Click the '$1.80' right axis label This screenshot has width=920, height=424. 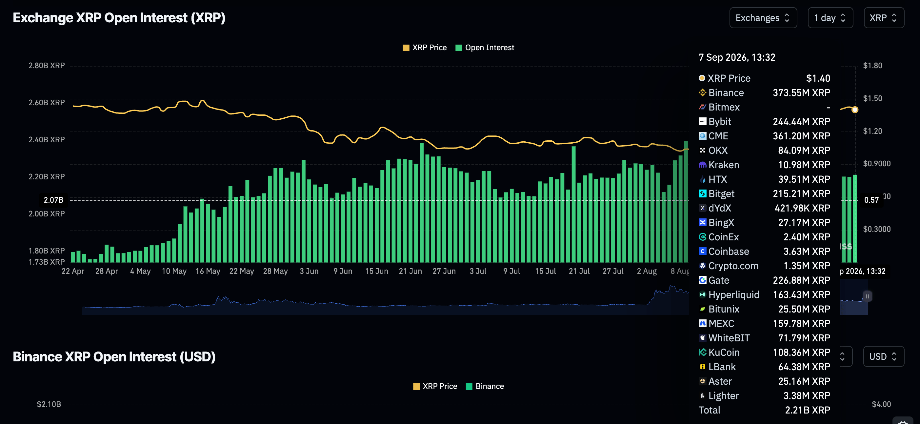coord(872,66)
